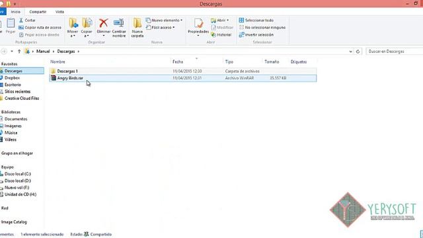
Task: Select the Angry Birds.rar file
Action: click(x=183, y=78)
